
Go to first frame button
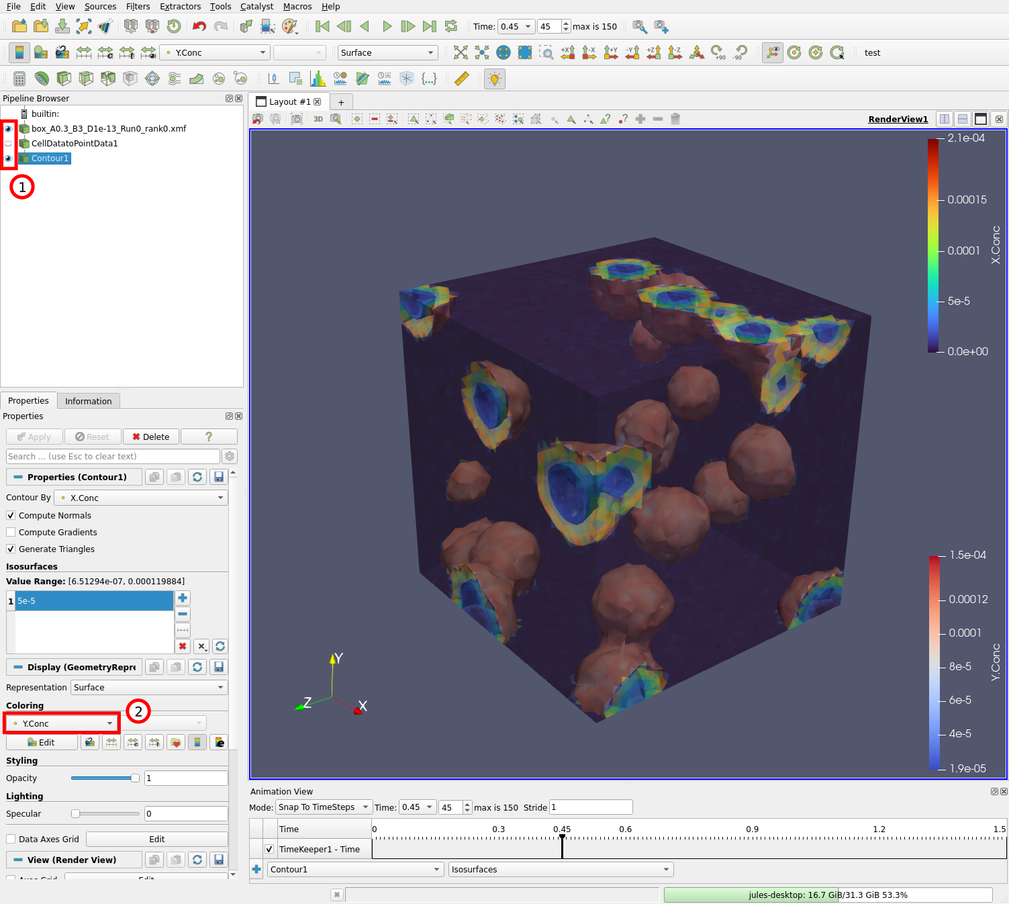point(322,26)
